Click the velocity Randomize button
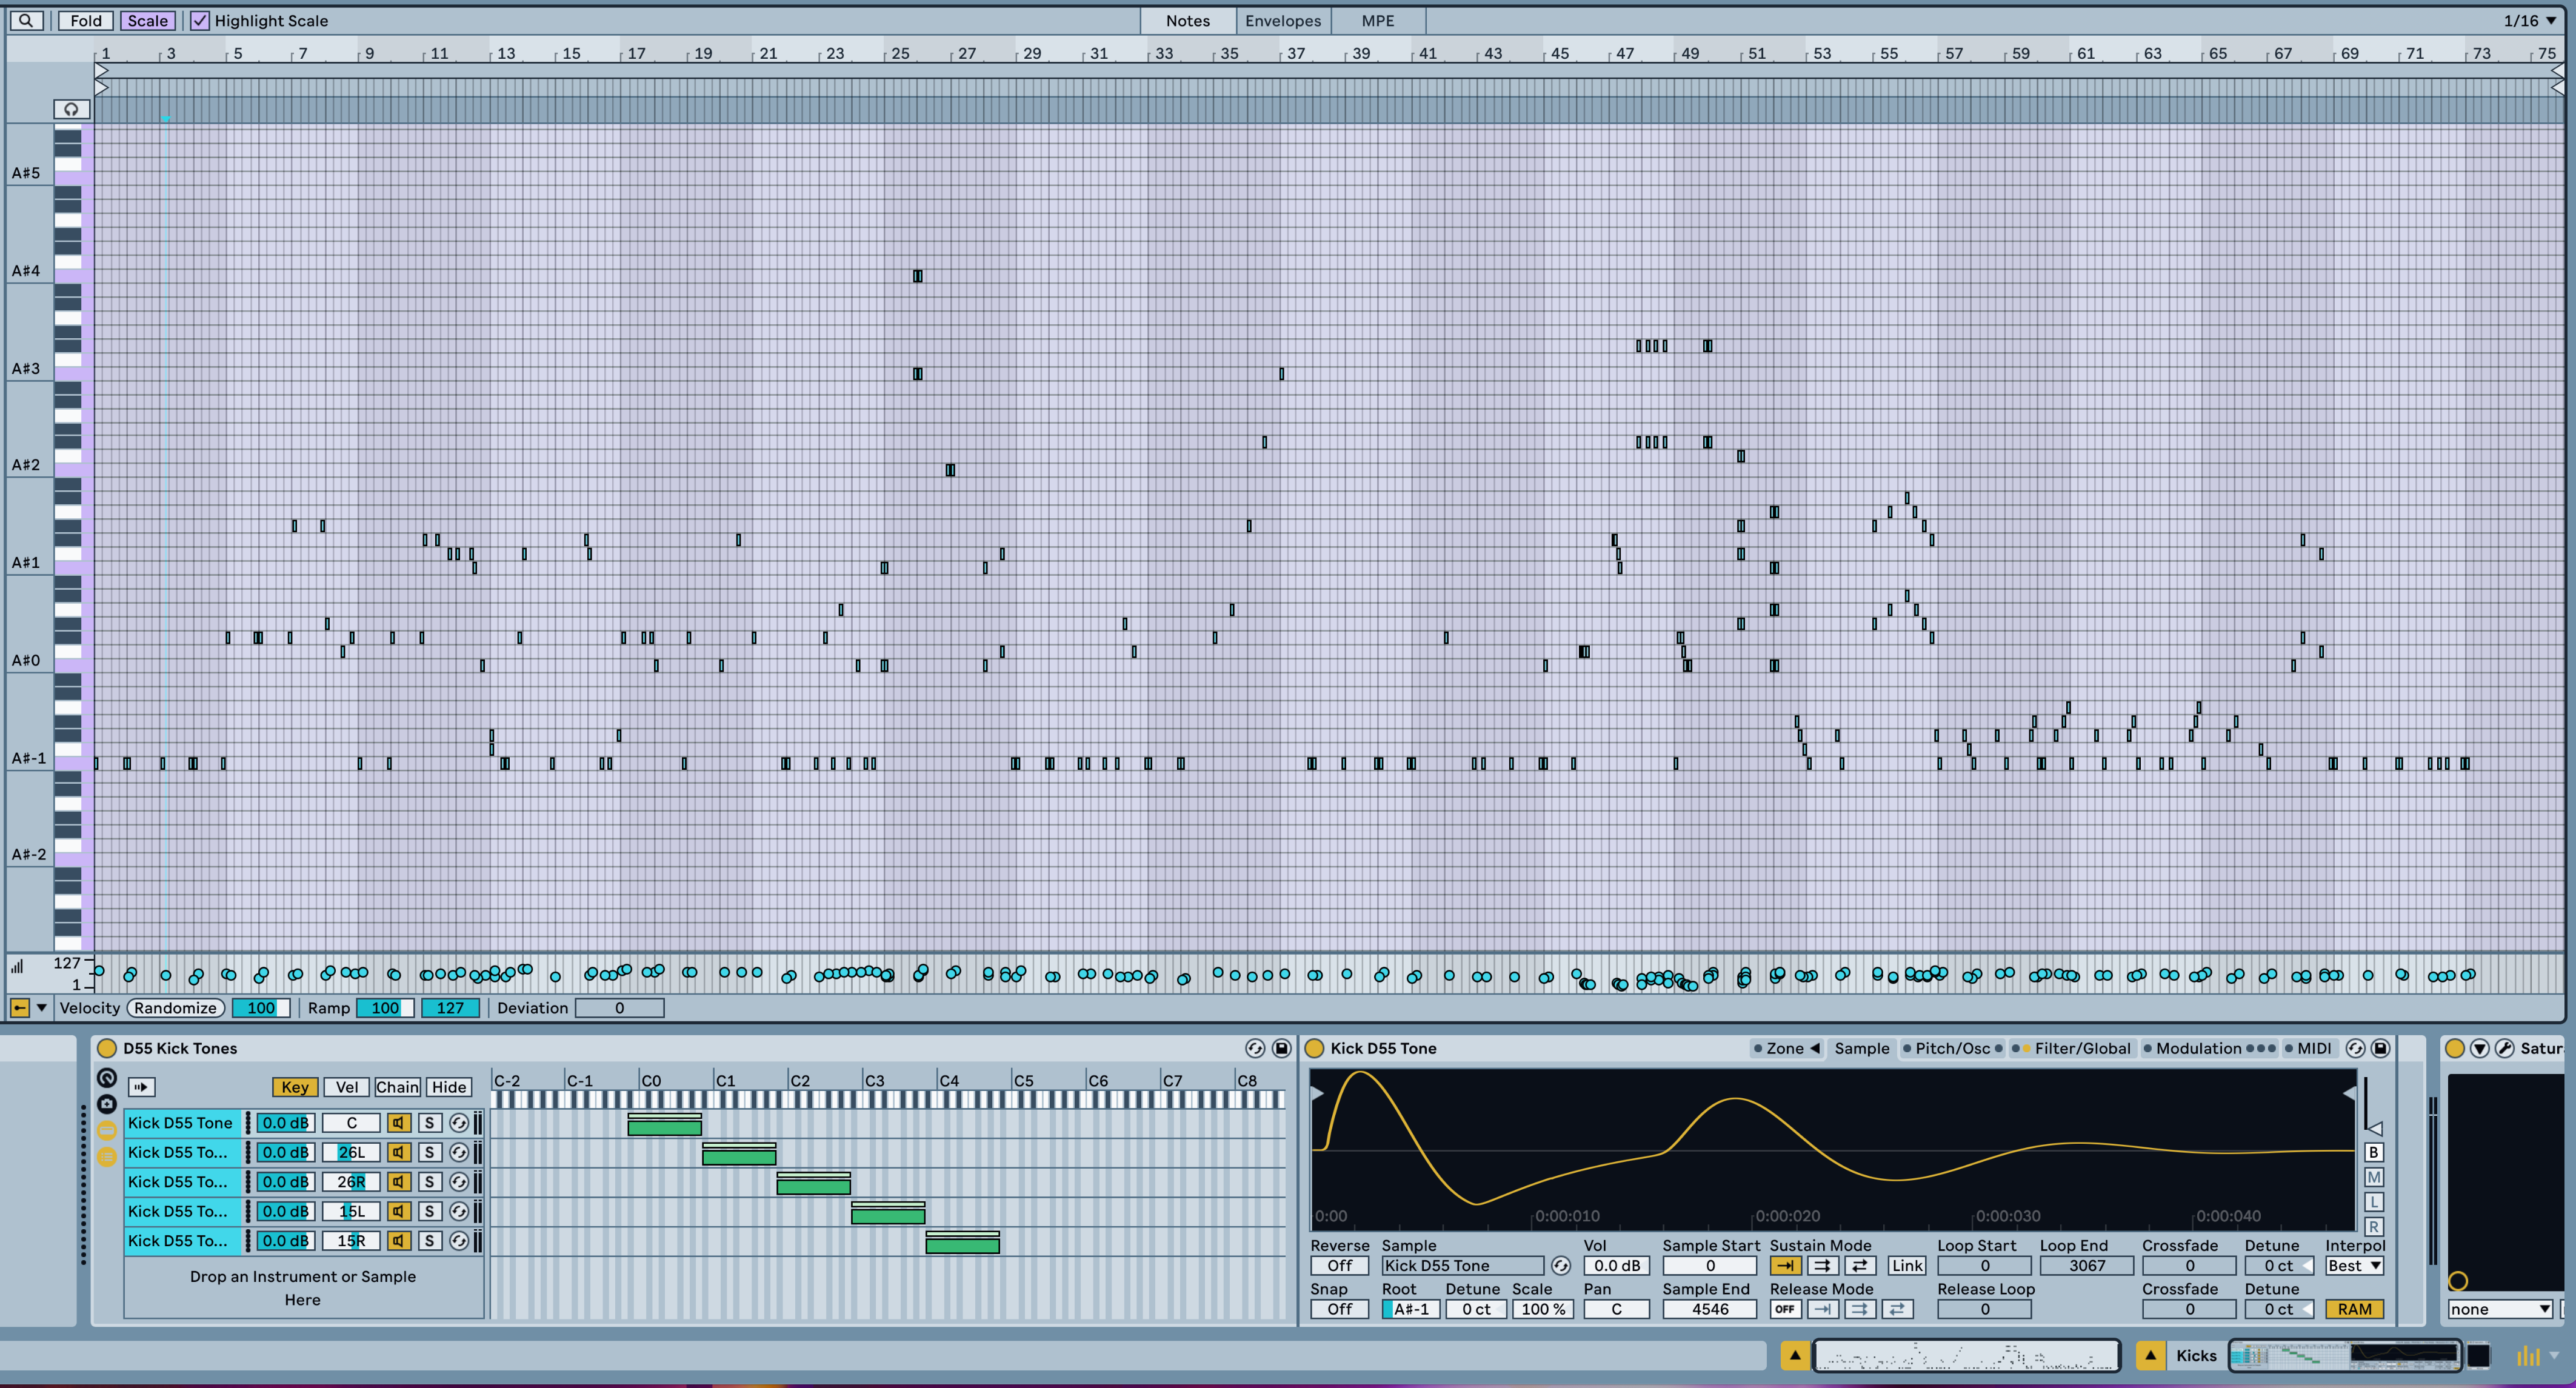Image resolution: width=2576 pixels, height=1388 pixels. [x=175, y=1008]
